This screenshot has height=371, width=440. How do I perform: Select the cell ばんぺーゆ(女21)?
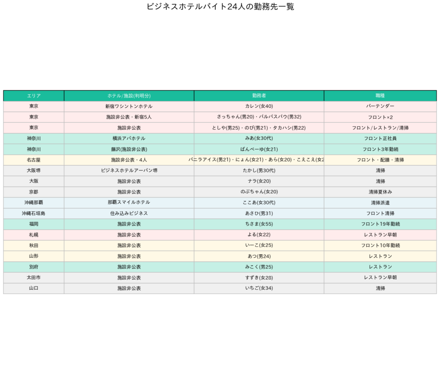(x=259, y=149)
